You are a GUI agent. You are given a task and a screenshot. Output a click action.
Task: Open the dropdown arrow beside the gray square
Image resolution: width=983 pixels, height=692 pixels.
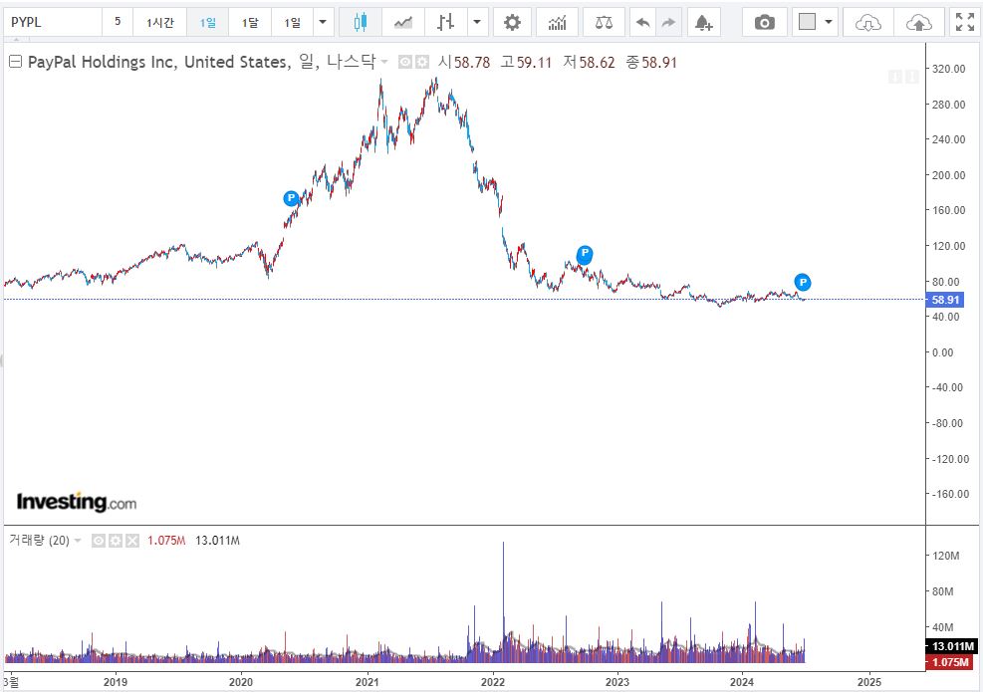[x=829, y=23]
